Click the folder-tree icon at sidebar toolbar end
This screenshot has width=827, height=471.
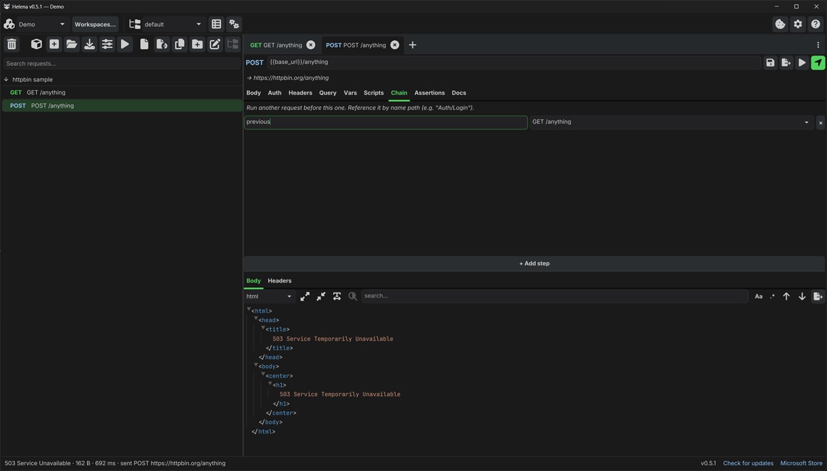point(233,44)
